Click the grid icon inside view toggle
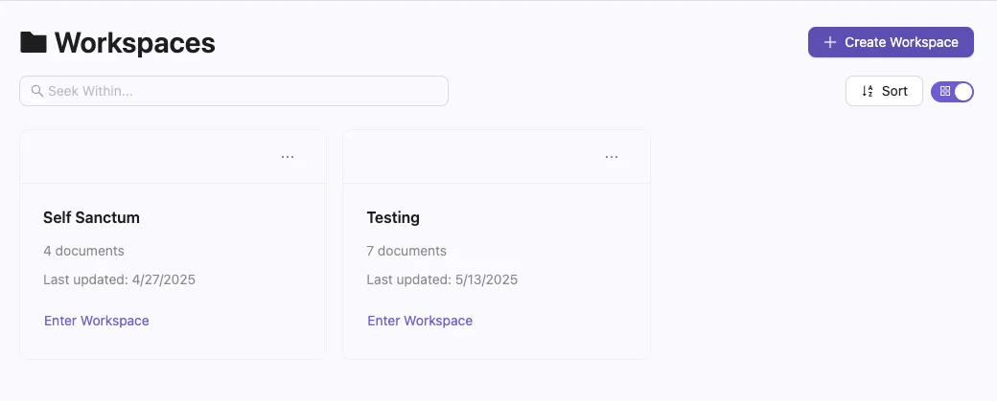This screenshot has height=401, width=997. tap(945, 91)
